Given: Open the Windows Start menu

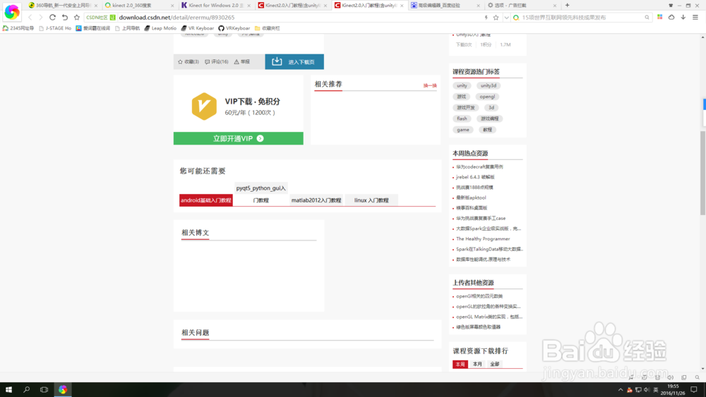Looking at the screenshot, I should (x=8, y=389).
